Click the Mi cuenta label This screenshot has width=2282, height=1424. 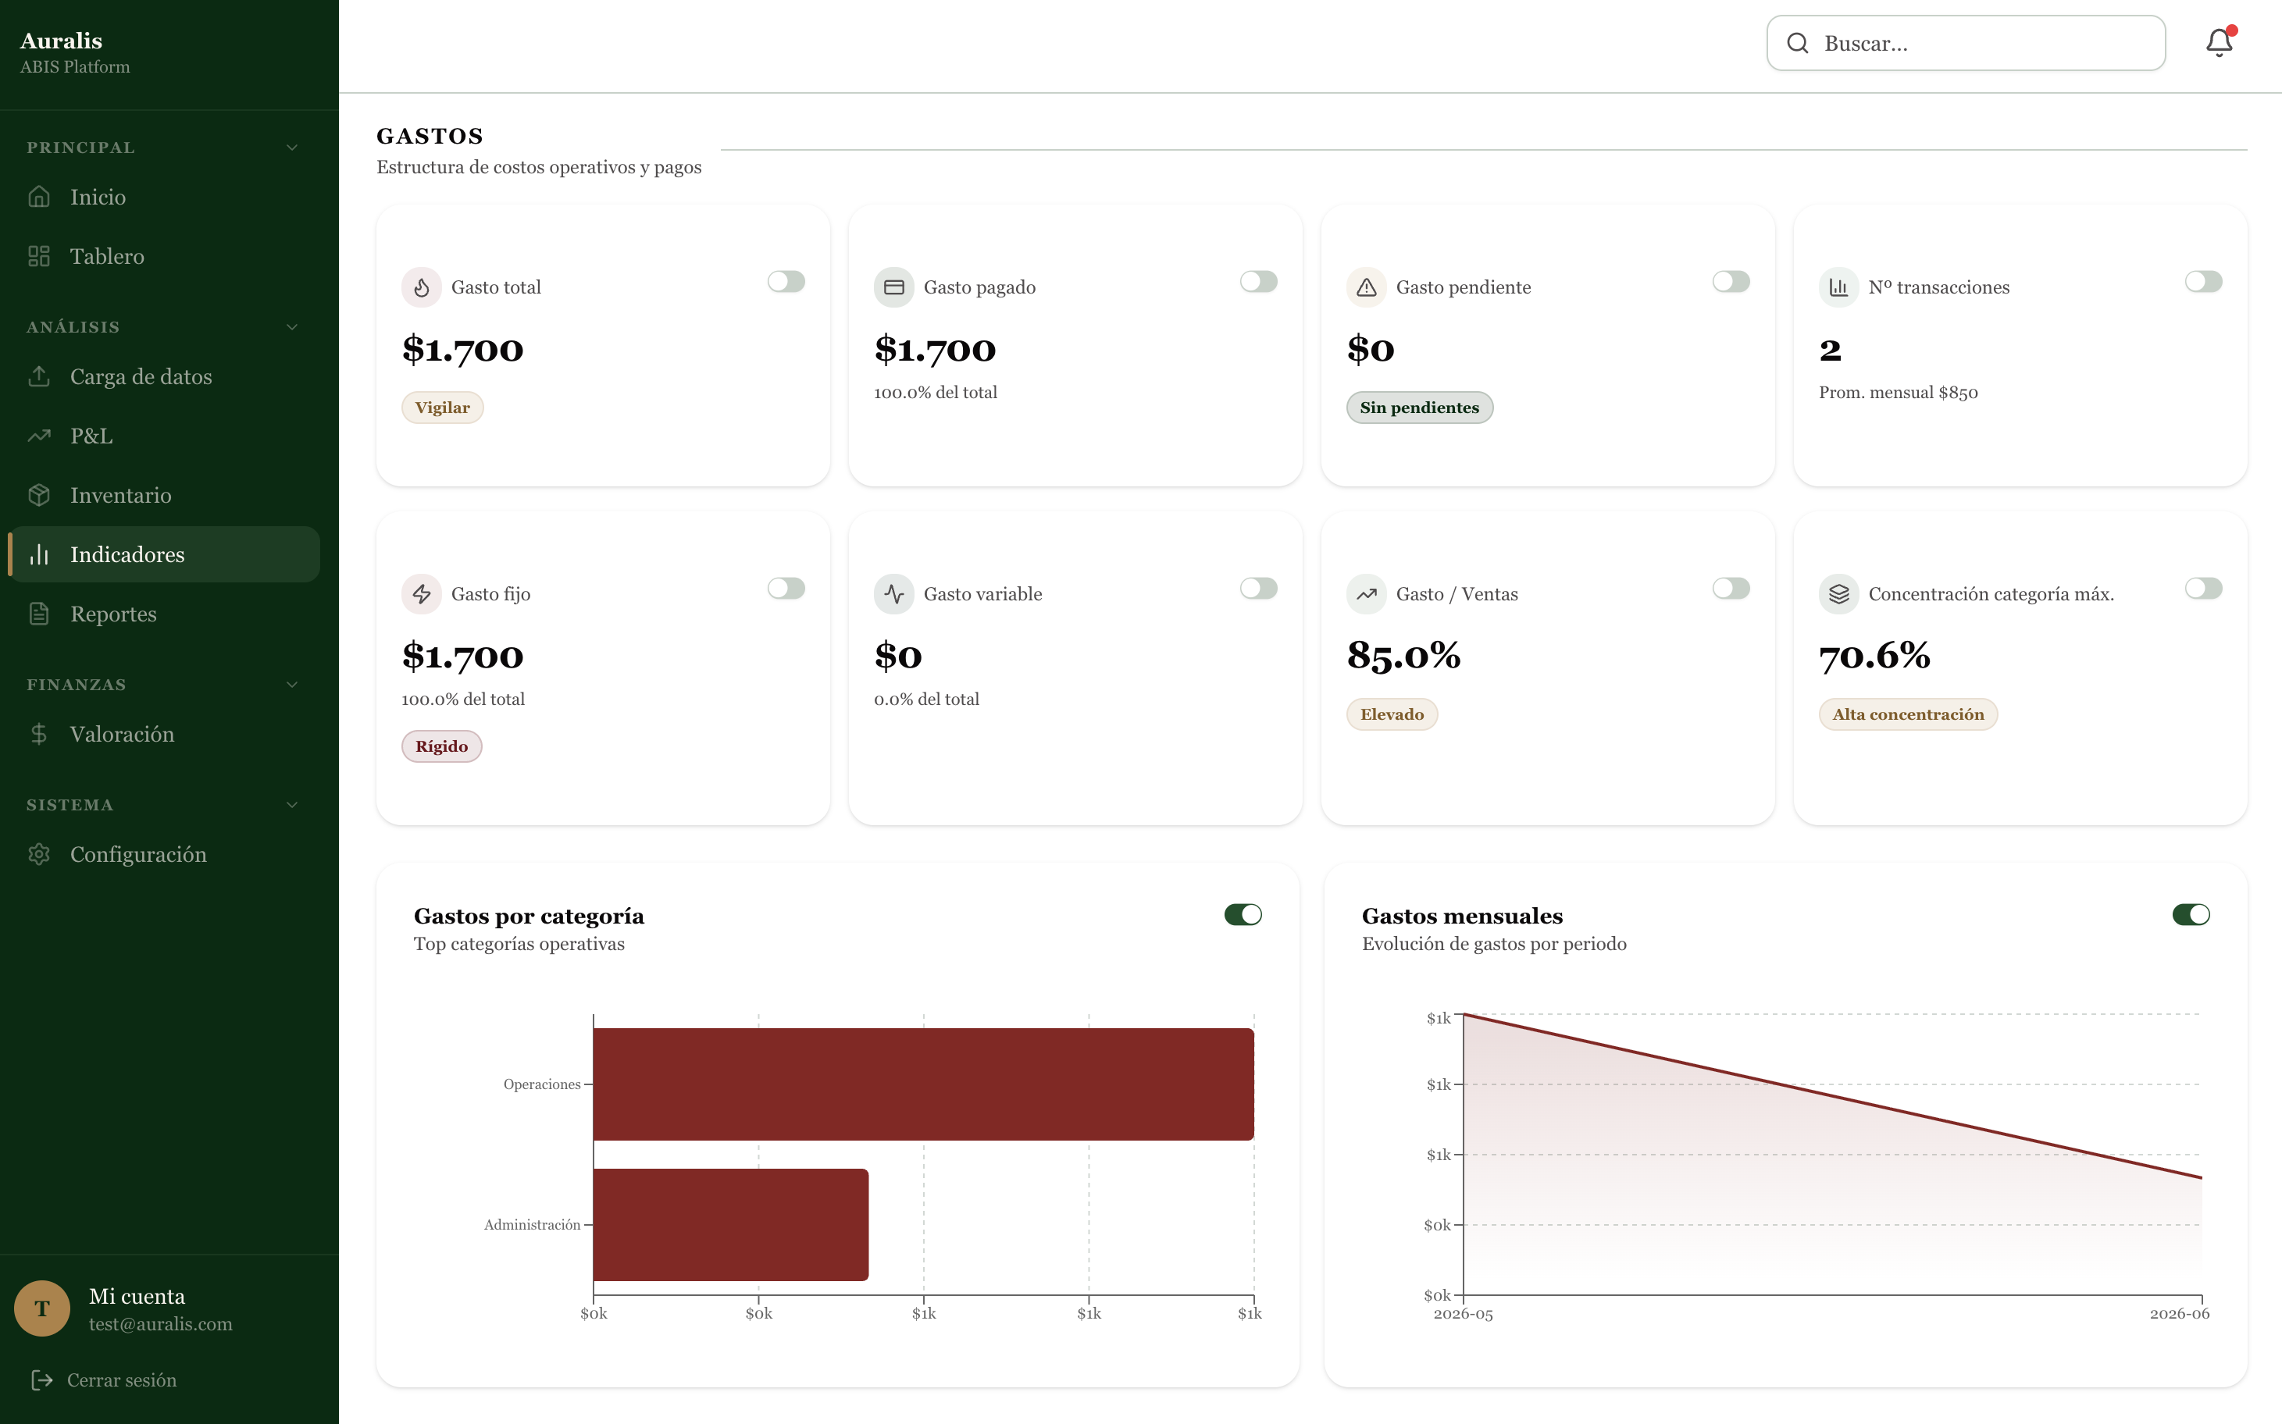[x=137, y=1296]
